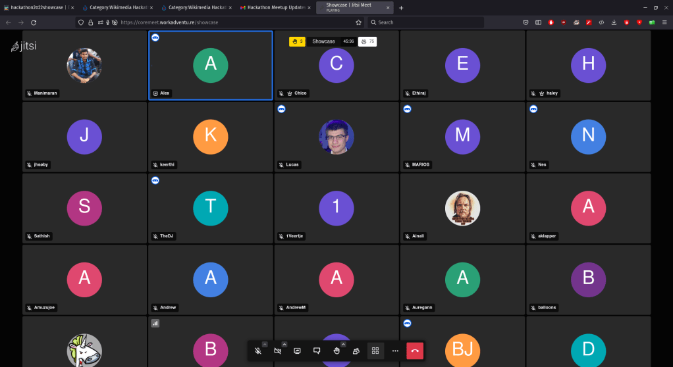This screenshot has height=367, width=673.
Task: Open the chat panel
Action: point(317,351)
